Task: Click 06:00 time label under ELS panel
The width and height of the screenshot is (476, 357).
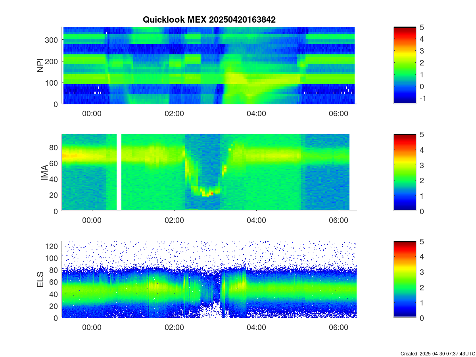Action: click(338, 327)
